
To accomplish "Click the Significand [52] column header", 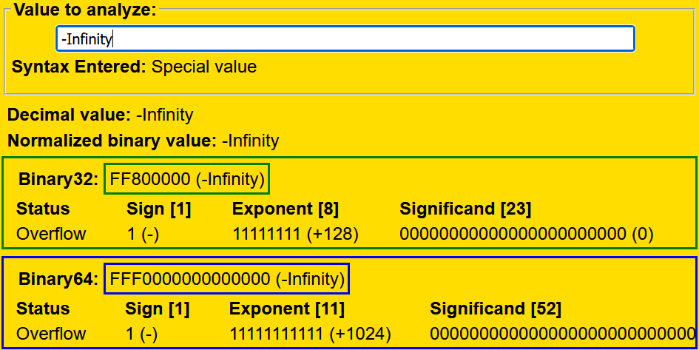I will click(496, 309).
